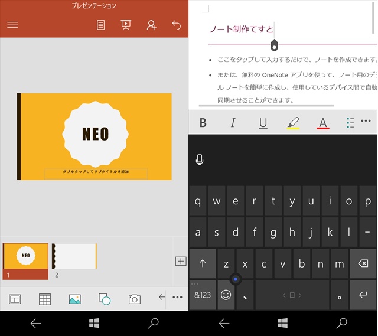Apply yellow highlighter color
378x336 pixels.
pyautogui.click(x=293, y=123)
